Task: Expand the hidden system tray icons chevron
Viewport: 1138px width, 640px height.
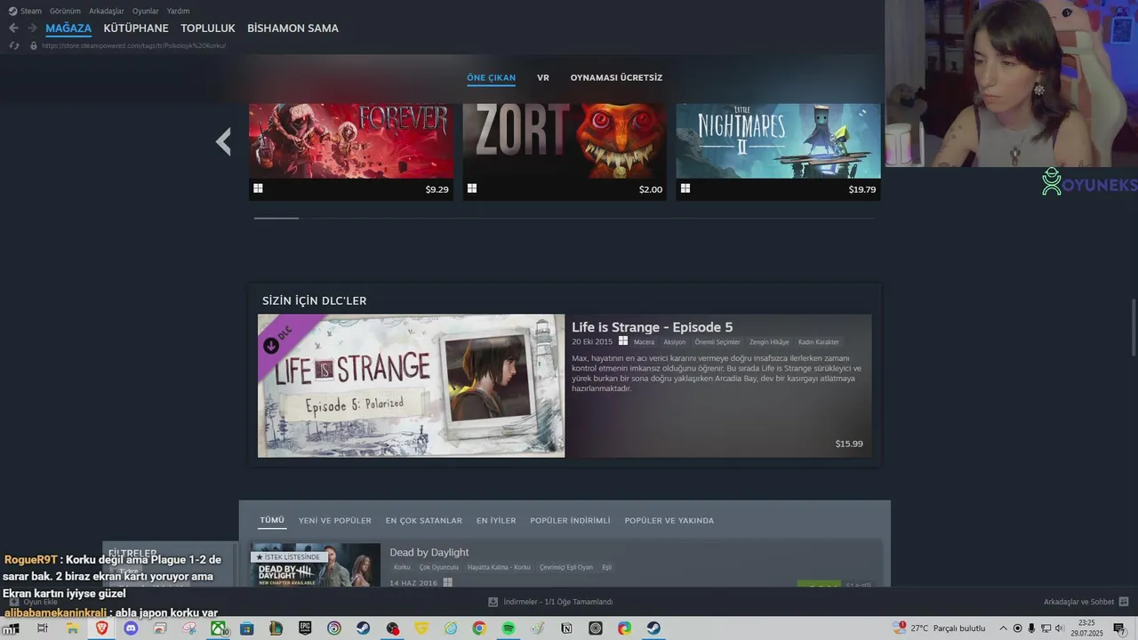Action: (x=1004, y=628)
